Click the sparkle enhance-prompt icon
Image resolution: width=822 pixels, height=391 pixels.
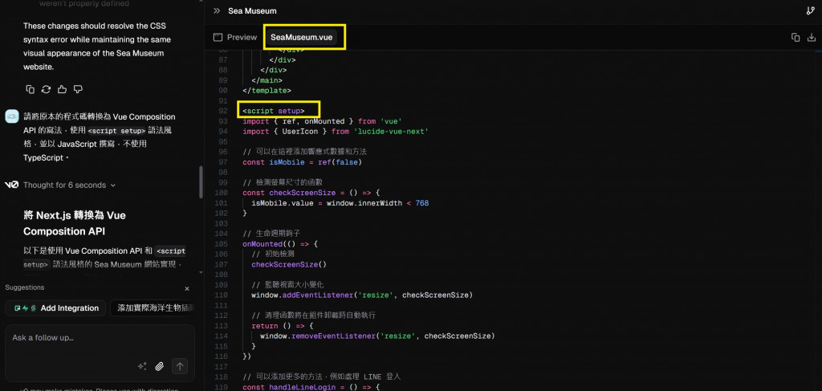[141, 366]
